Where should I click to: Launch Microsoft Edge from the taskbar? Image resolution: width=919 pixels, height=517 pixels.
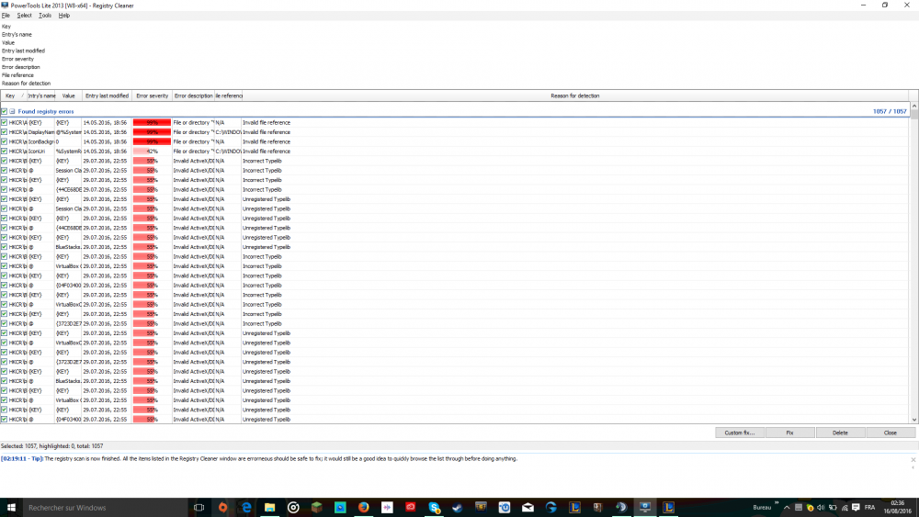tap(246, 507)
